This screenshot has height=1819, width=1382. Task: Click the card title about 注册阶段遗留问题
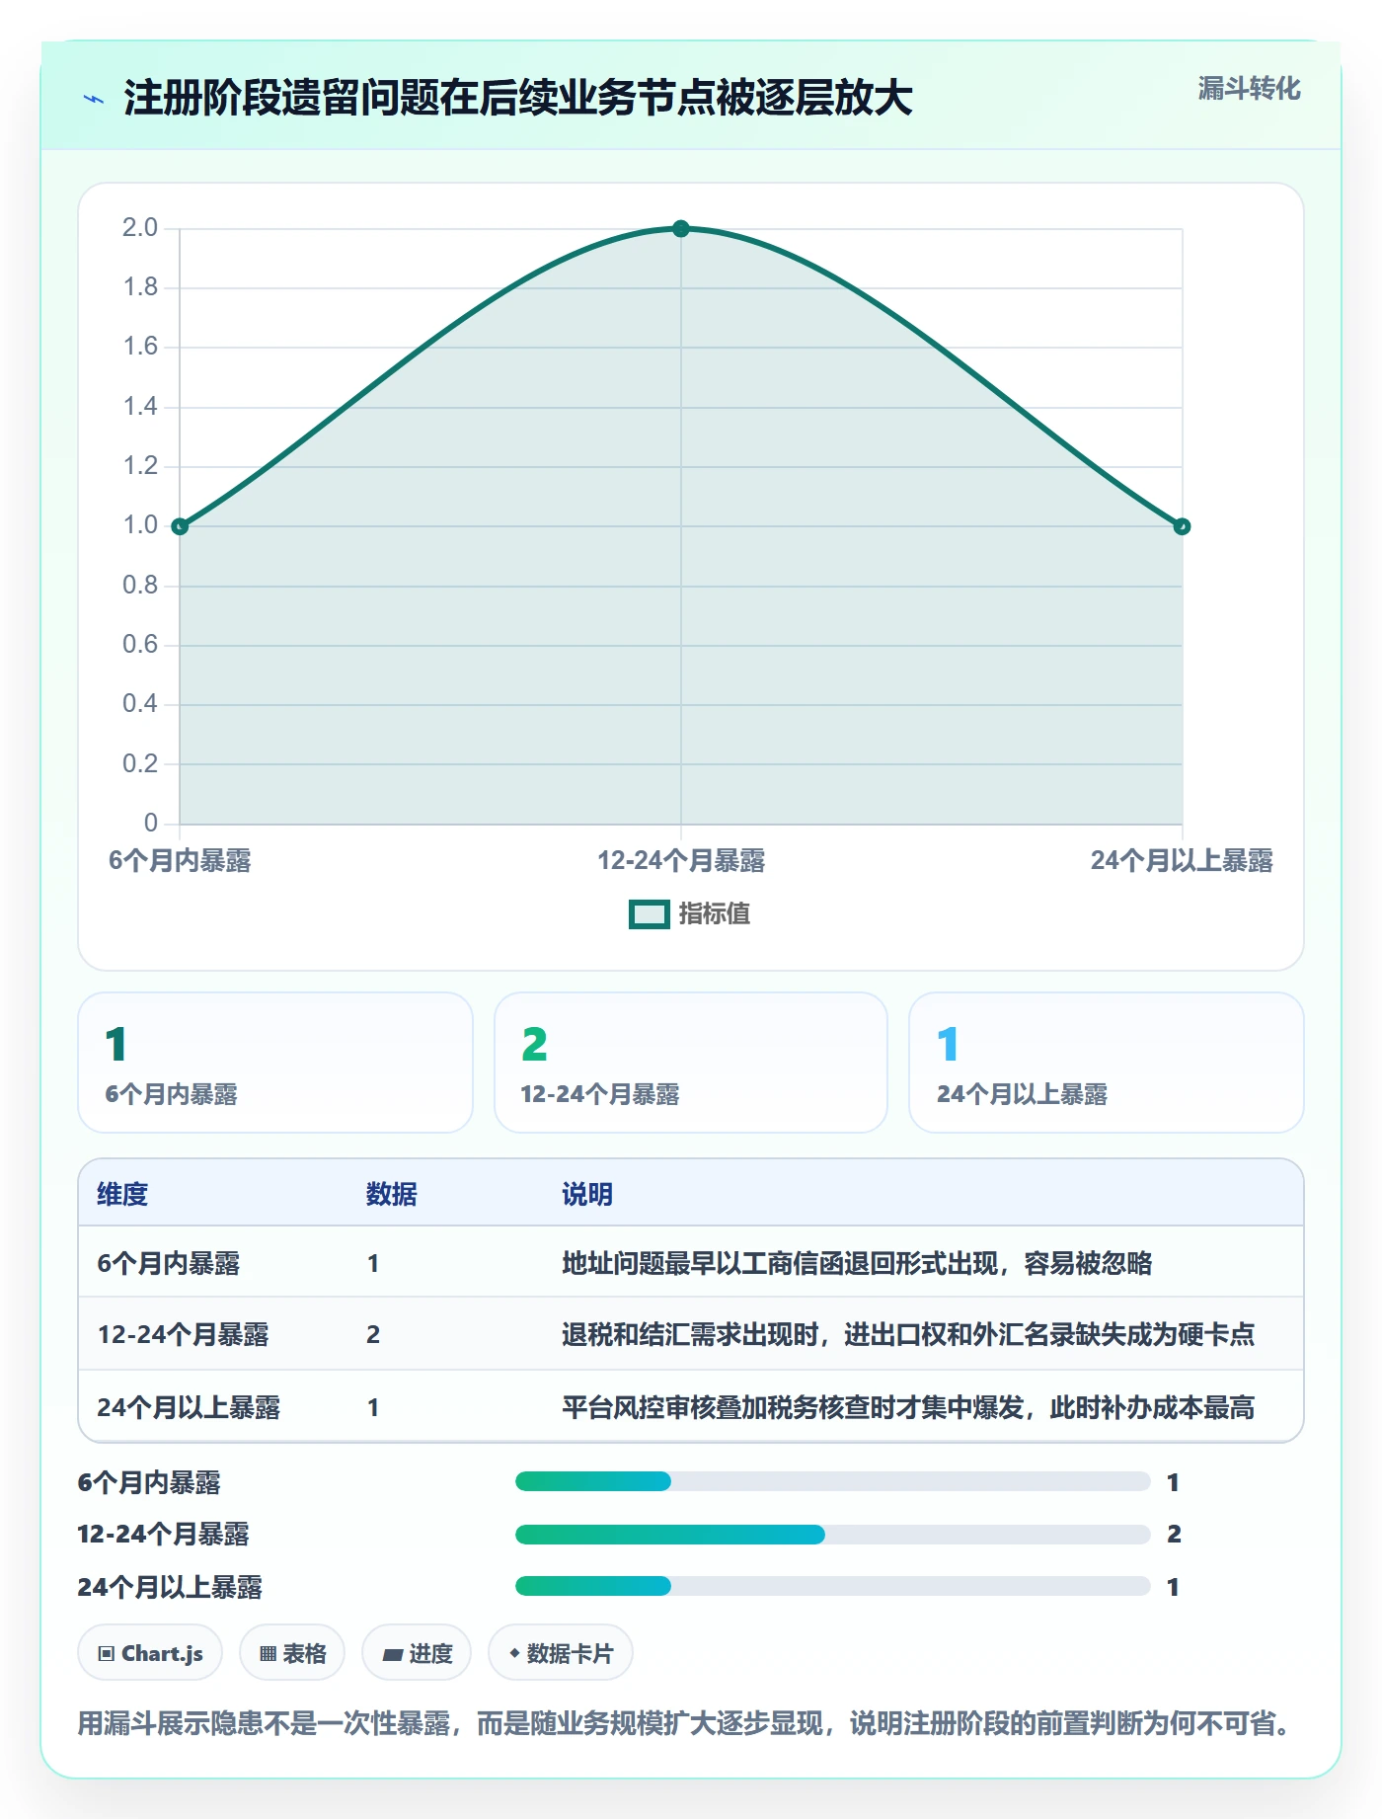tap(518, 99)
